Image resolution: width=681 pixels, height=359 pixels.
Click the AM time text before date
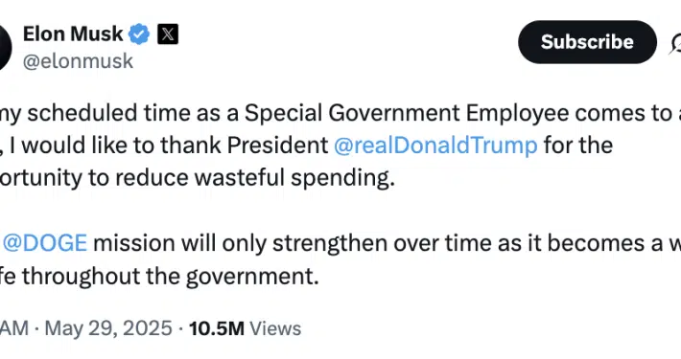pos(14,328)
